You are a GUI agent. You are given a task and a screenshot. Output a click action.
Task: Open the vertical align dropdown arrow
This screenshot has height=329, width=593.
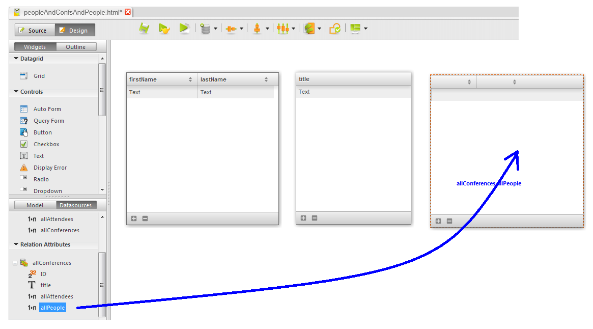tap(267, 29)
